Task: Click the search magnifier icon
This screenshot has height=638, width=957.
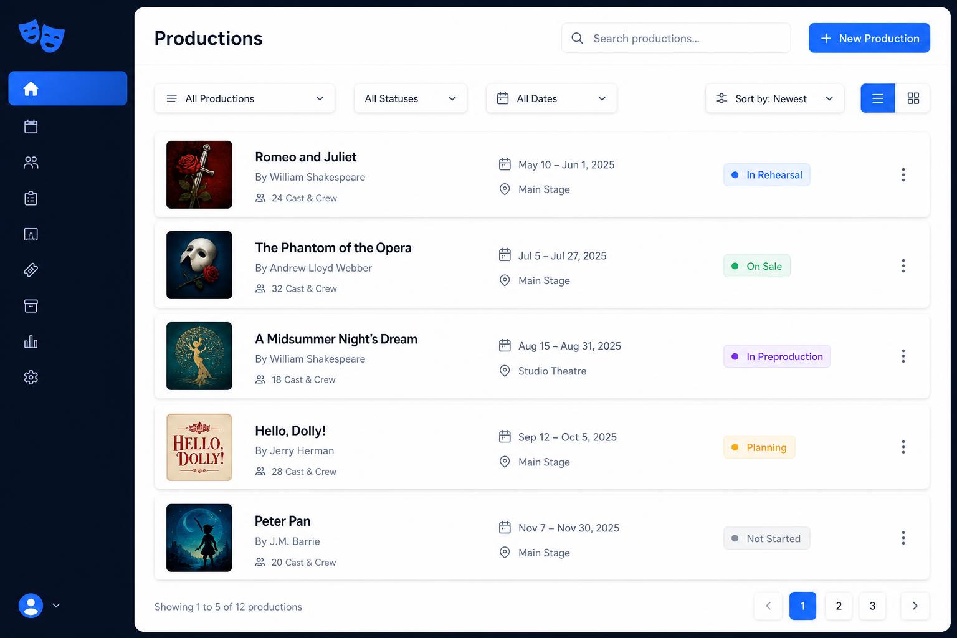Action: [x=578, y=38]
